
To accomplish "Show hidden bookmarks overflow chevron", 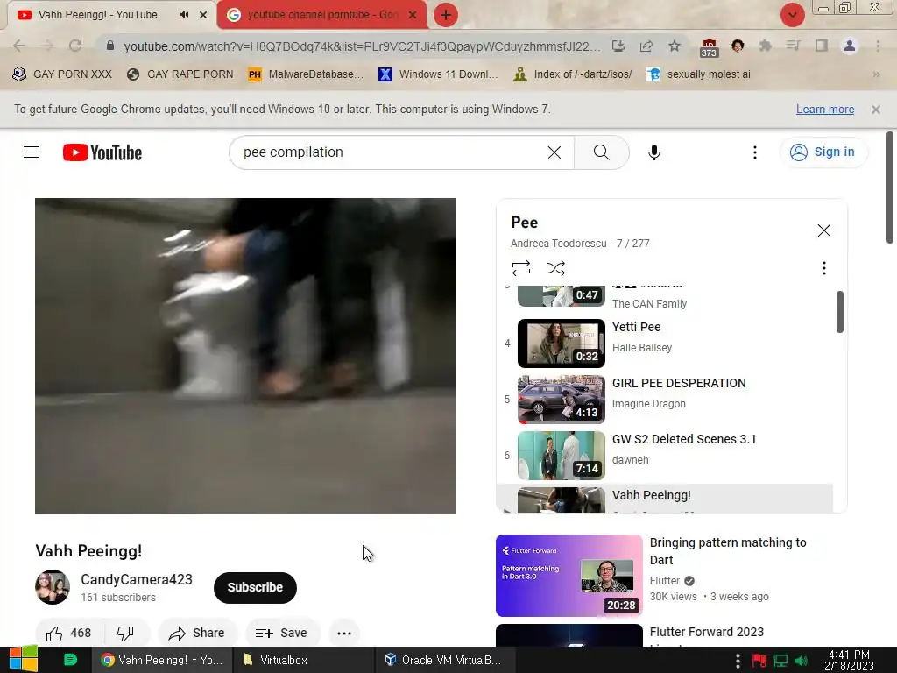I will point(876,74).
